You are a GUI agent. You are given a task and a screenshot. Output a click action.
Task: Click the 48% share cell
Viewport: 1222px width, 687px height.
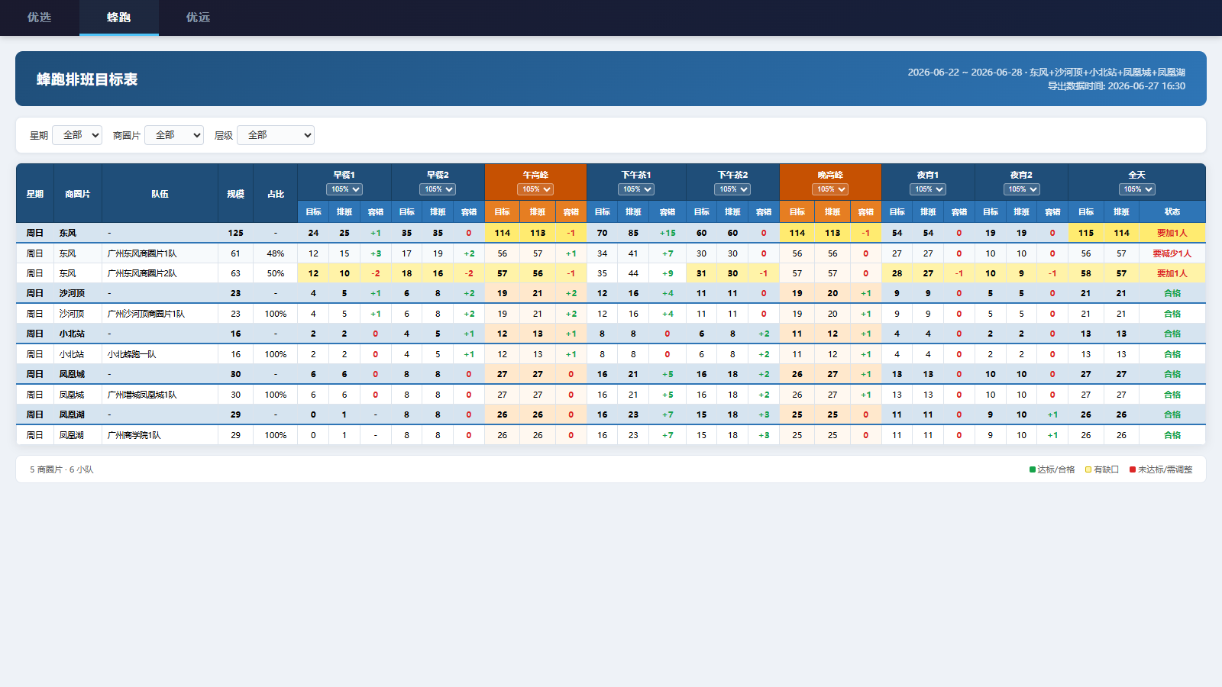(x=276, y=253)
